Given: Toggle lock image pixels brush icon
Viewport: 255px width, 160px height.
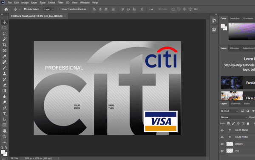Looking at the screenshot, I should point(233,123).
